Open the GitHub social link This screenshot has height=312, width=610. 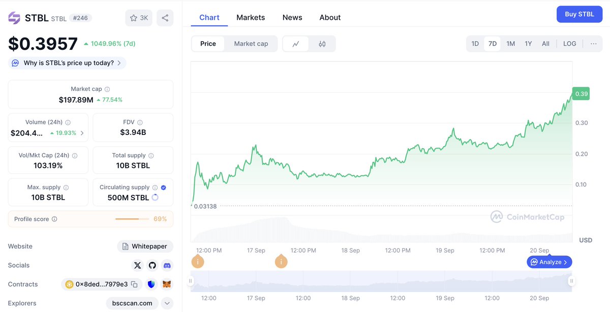(152, 265)
